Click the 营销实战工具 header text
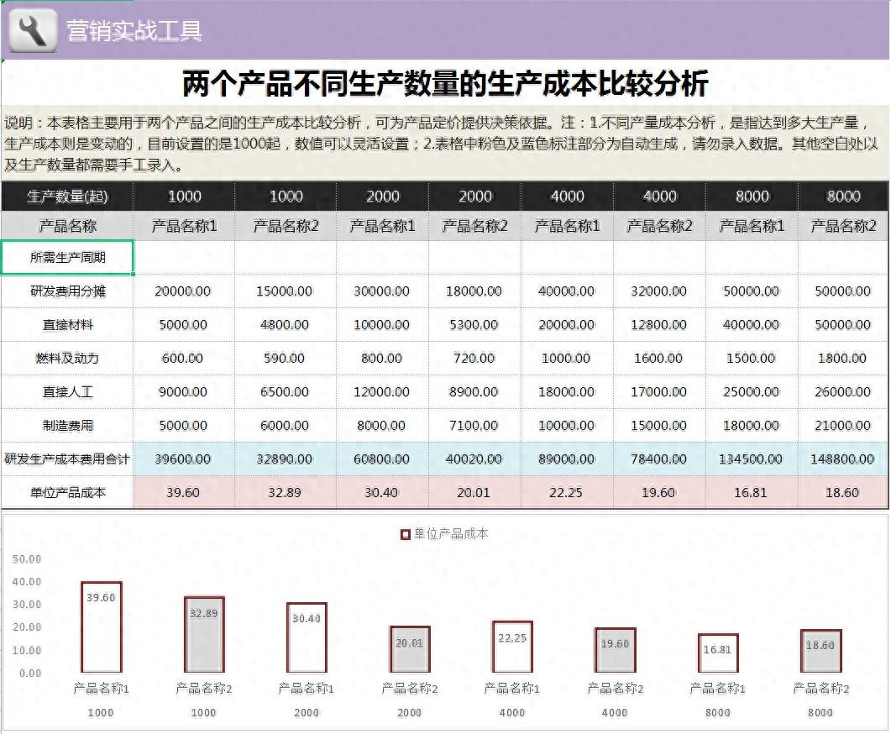This screenshot has height=734, width=891. click(x=134, y=31)
